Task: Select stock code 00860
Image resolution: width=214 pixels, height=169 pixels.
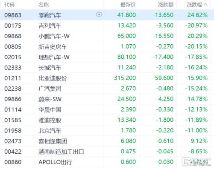Action: point(13,162)
